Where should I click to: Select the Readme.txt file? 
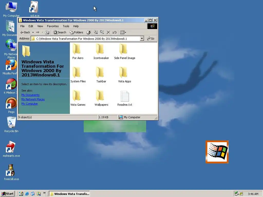pos(125,98)
